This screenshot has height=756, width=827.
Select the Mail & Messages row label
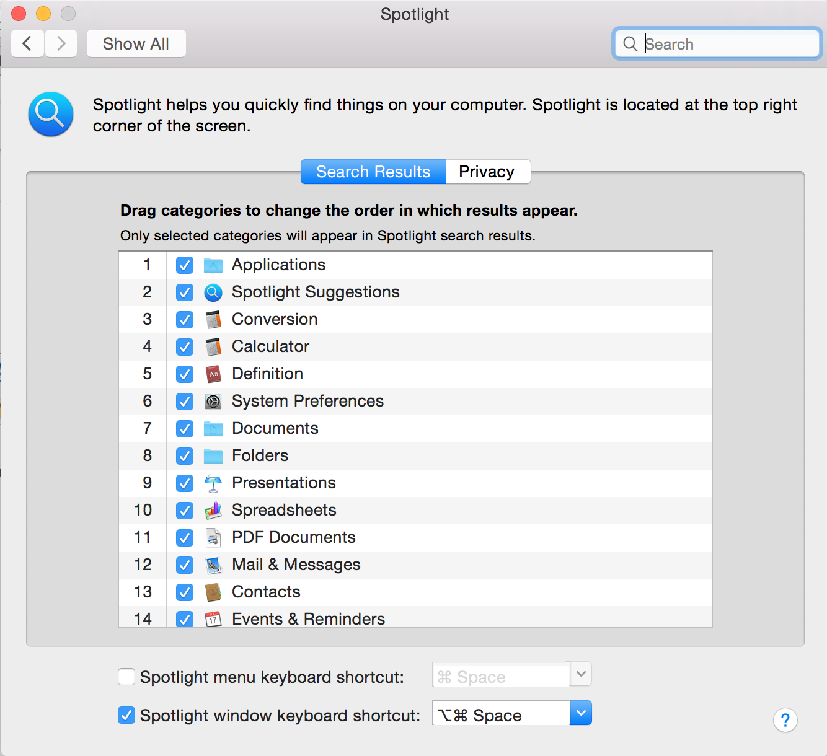coord(296,565)
